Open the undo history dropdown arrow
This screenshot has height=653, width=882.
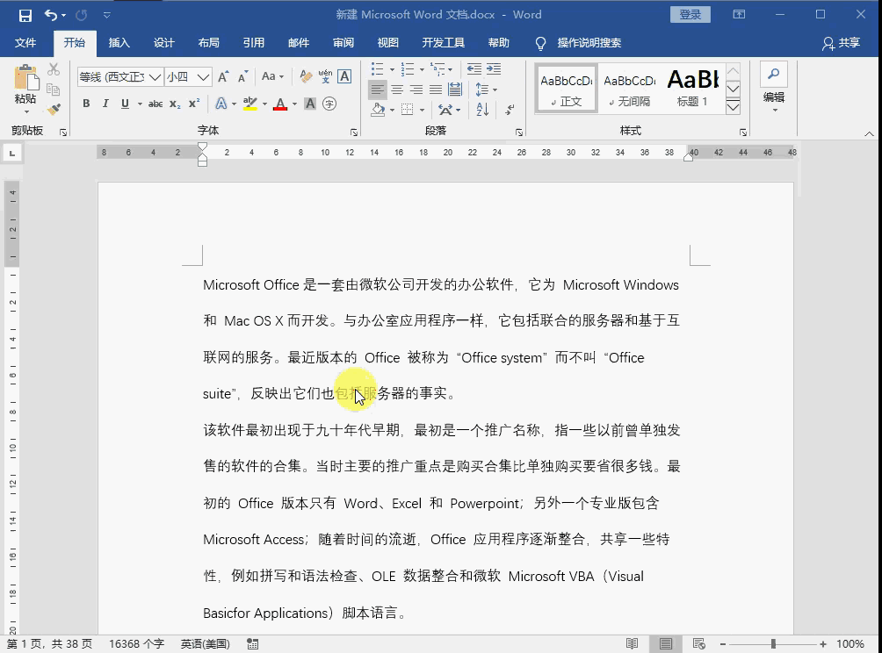[x=63, y=16]
